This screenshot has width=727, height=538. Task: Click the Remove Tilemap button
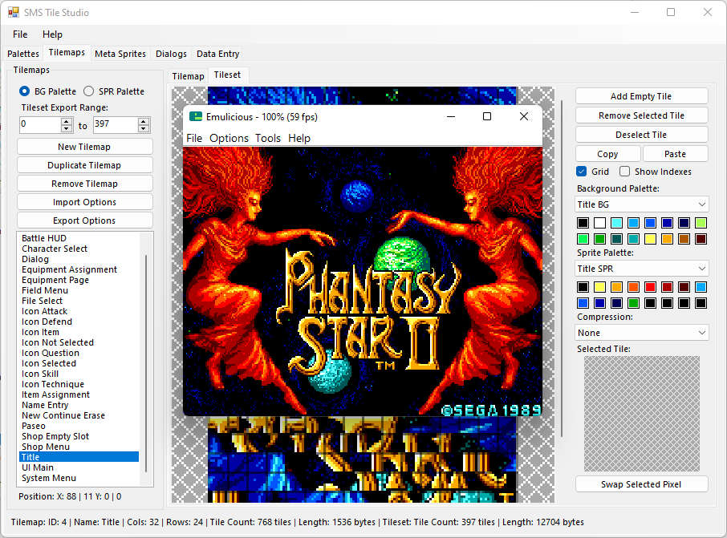(85, 184)
